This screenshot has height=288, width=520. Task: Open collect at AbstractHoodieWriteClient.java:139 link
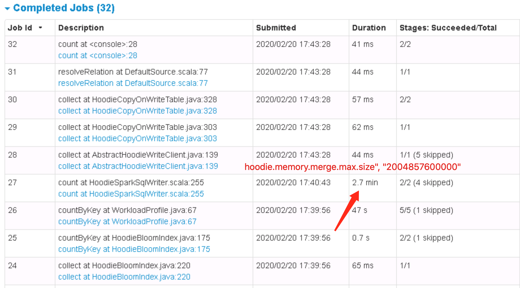(x=138, y=166)
